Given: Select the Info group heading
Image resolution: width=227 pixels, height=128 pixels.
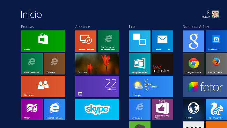Looking at the screenshot, I should click(132, 27).
